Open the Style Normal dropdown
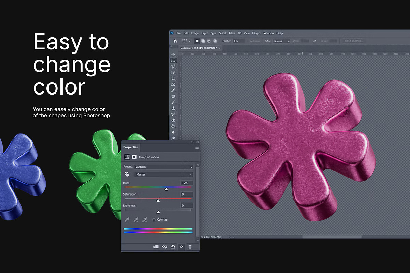 click(282, 41)
